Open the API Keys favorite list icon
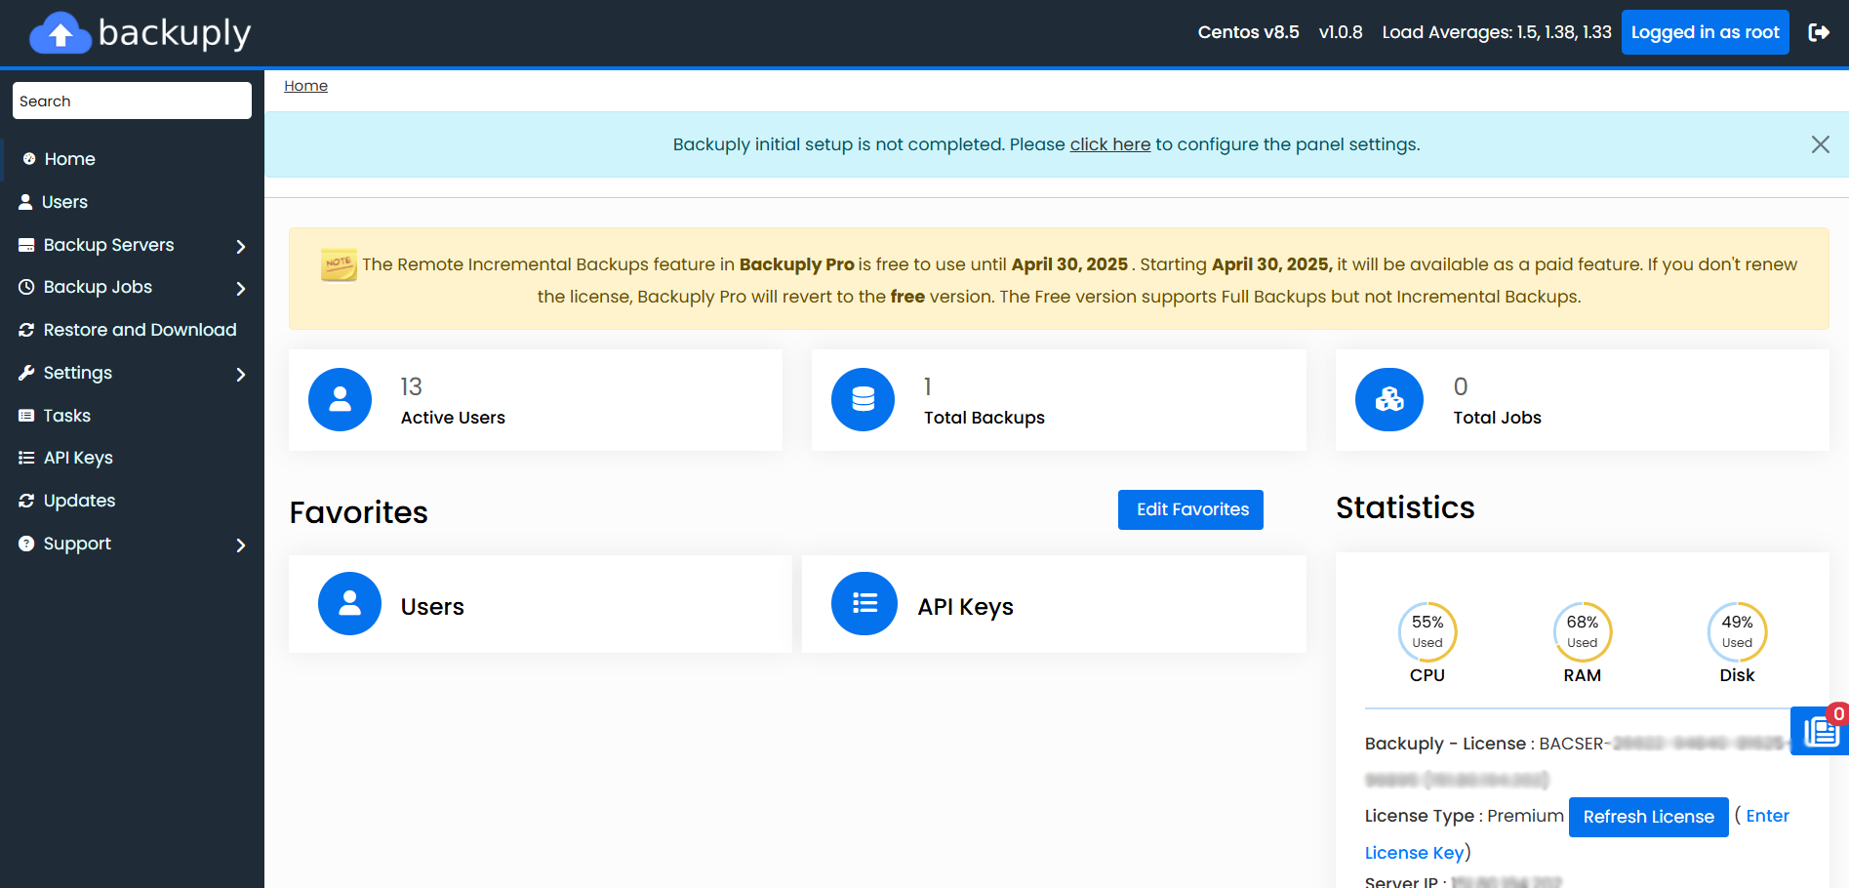 point(864,603)
